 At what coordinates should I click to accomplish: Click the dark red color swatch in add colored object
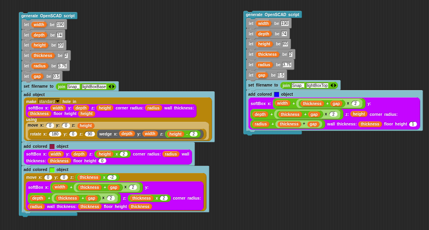click(52, 147)
